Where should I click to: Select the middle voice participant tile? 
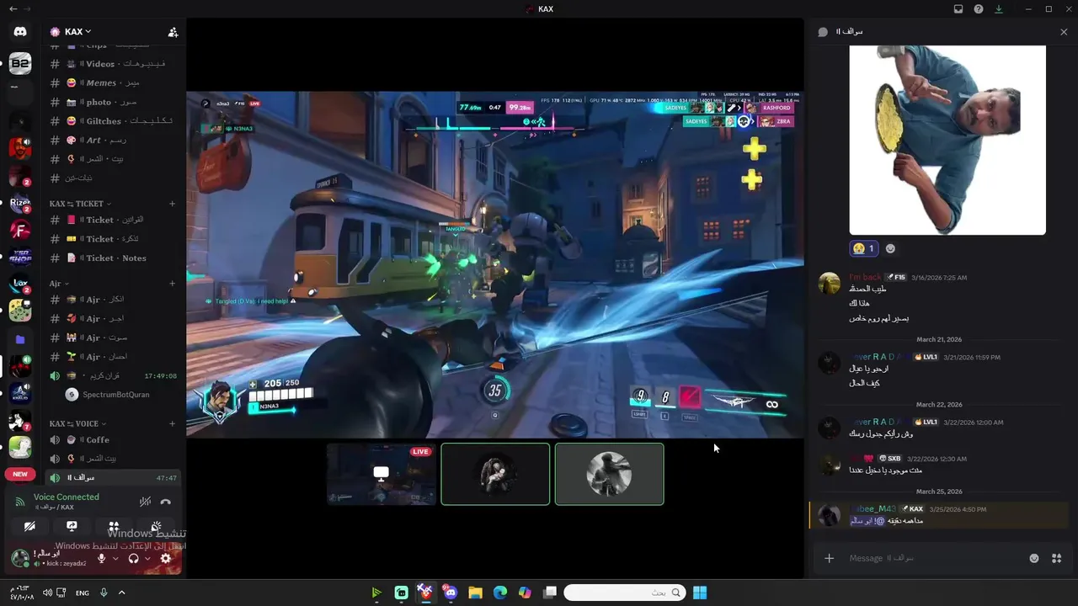click(x=495, y=474)
